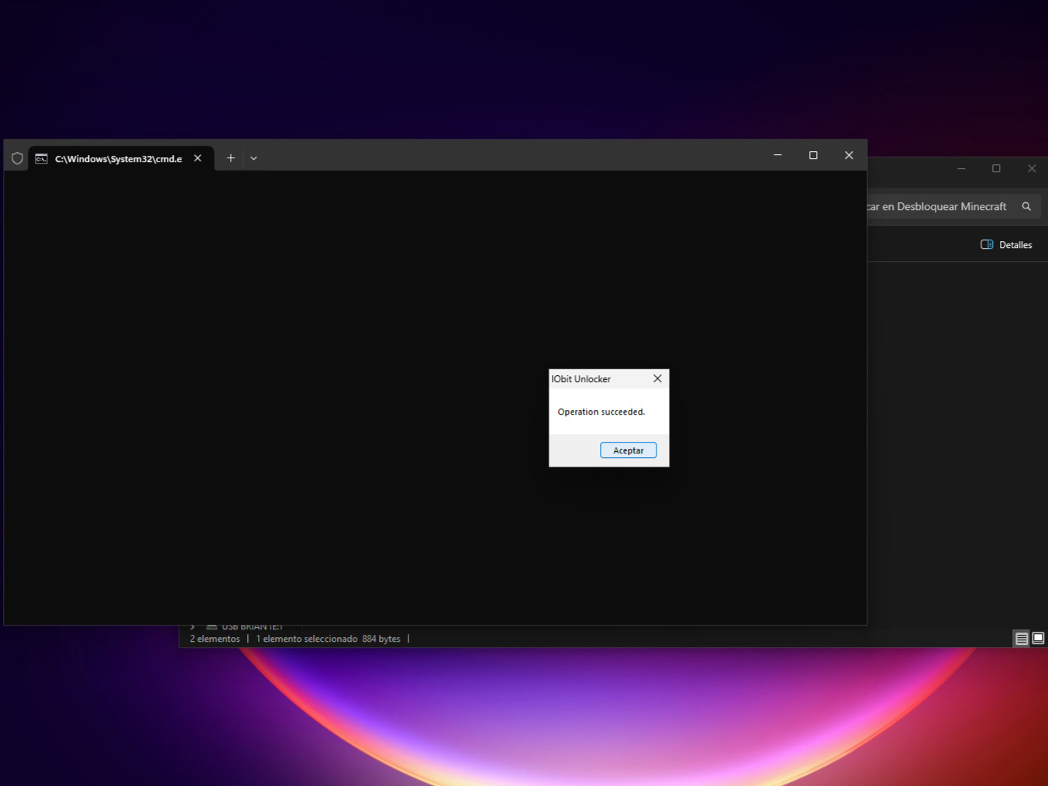Click the search field in Desbloquear Minecraft

[953, 206]
